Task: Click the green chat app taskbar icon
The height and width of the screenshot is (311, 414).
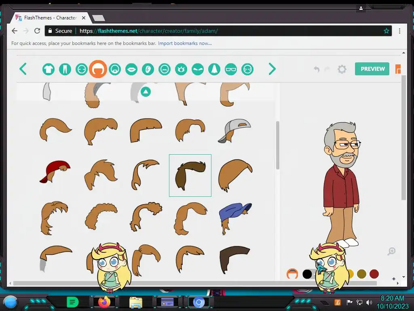Action: 72,302
